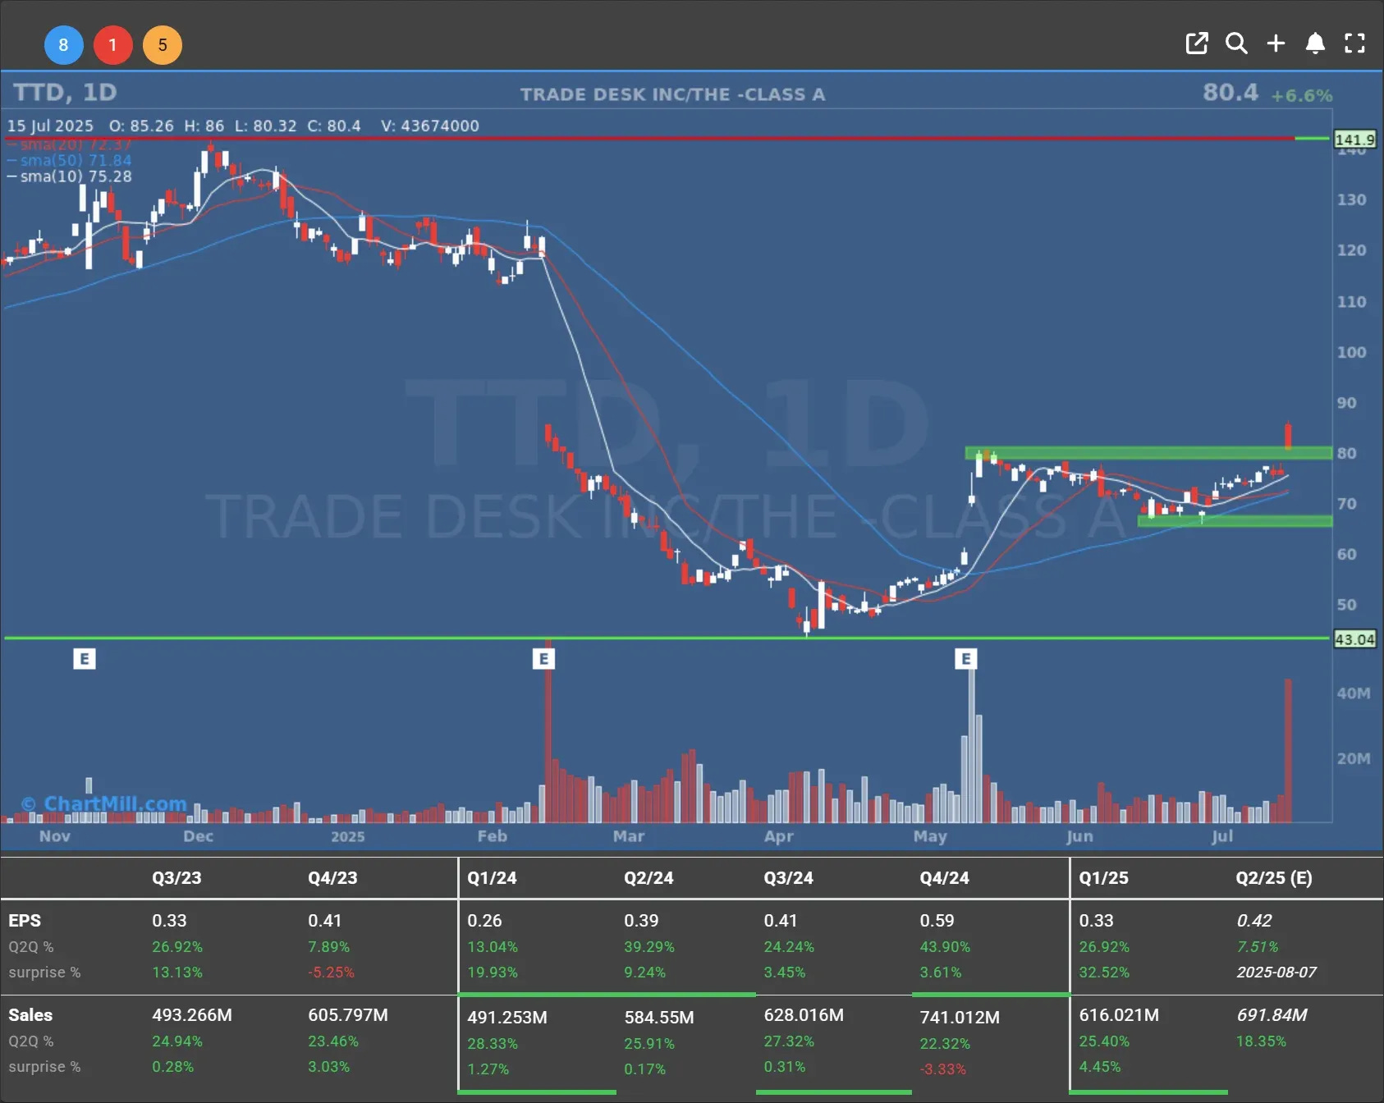Click the earnings E marker near November
The height and width of the screenshot is (1103, 1384).
(85, 658)
